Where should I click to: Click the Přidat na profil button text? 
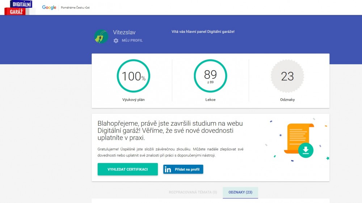(x=187, y=169)
